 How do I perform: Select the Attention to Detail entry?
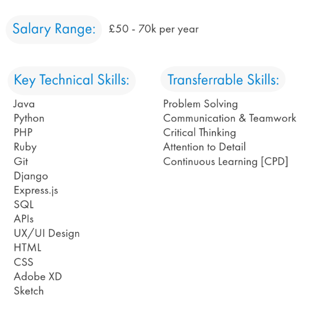click(x=205, y=147)
